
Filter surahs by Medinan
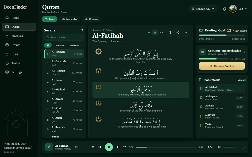pos(75,45)
